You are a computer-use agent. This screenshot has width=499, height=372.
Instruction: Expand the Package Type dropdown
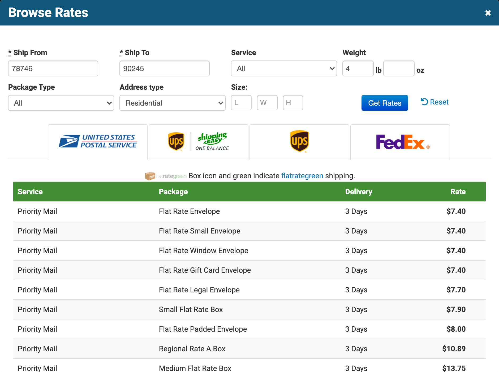61,103
